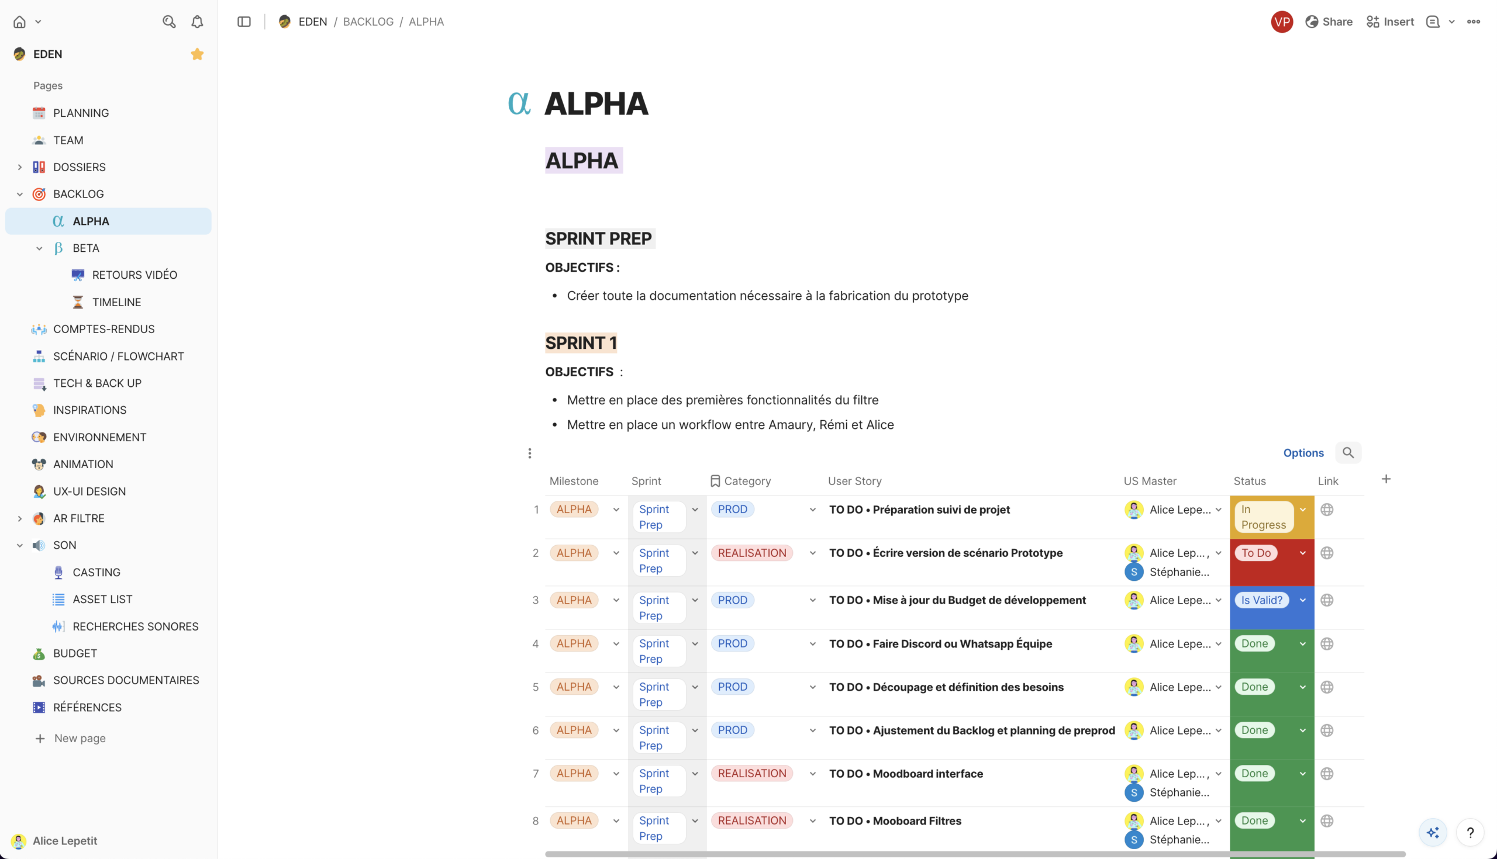Toggle the sidebar panel icon
The height and width of the screenshot is (859, 1497).
tap(244, 22)
